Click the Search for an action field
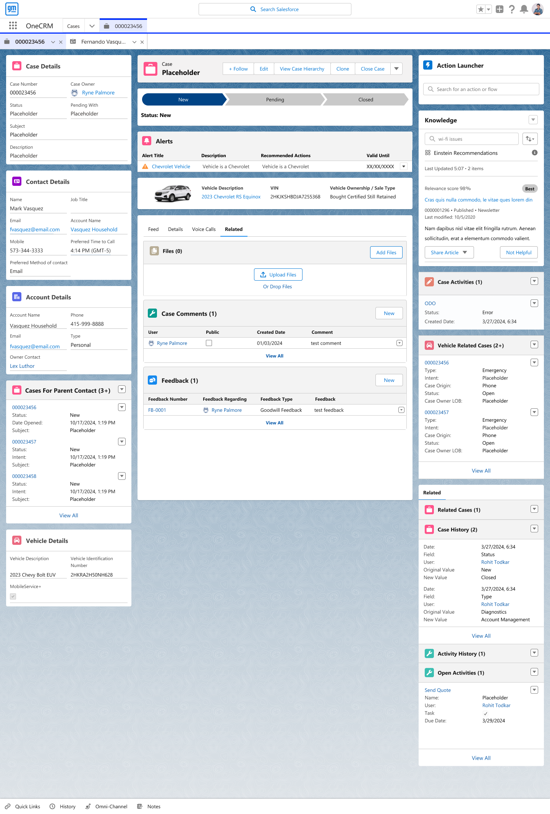Viewport: 550px width, 814px height. click(x=481, y=89)
